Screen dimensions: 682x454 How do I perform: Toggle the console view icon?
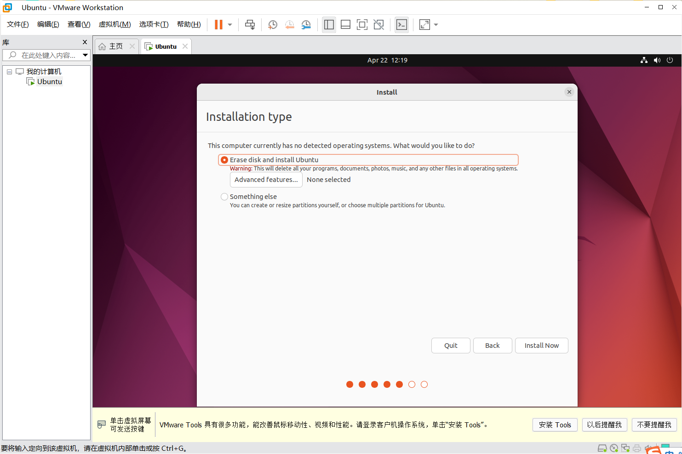tap(401, 25)
